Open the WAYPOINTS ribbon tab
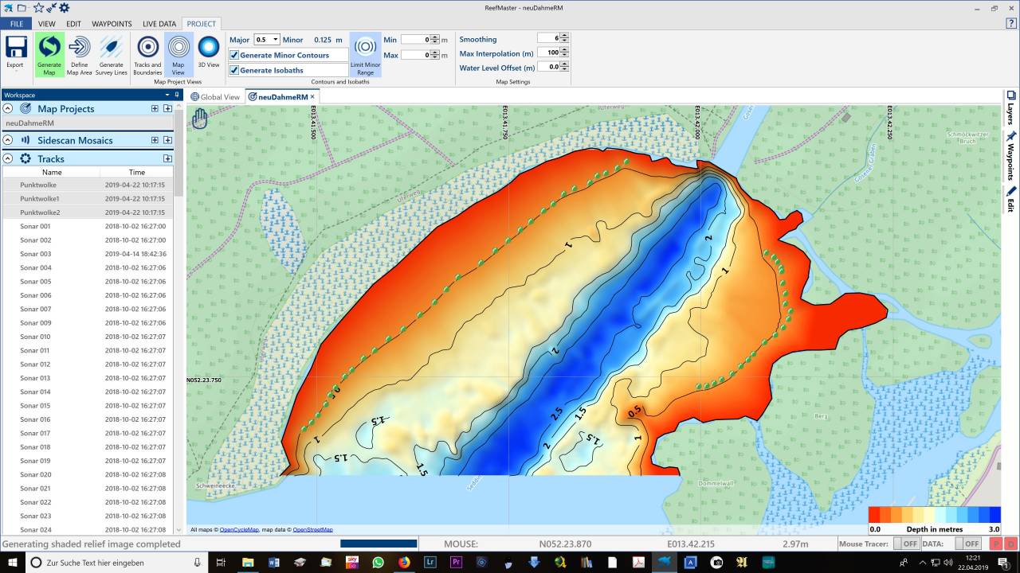The image size is (1020, 573). tap(112, 24)
